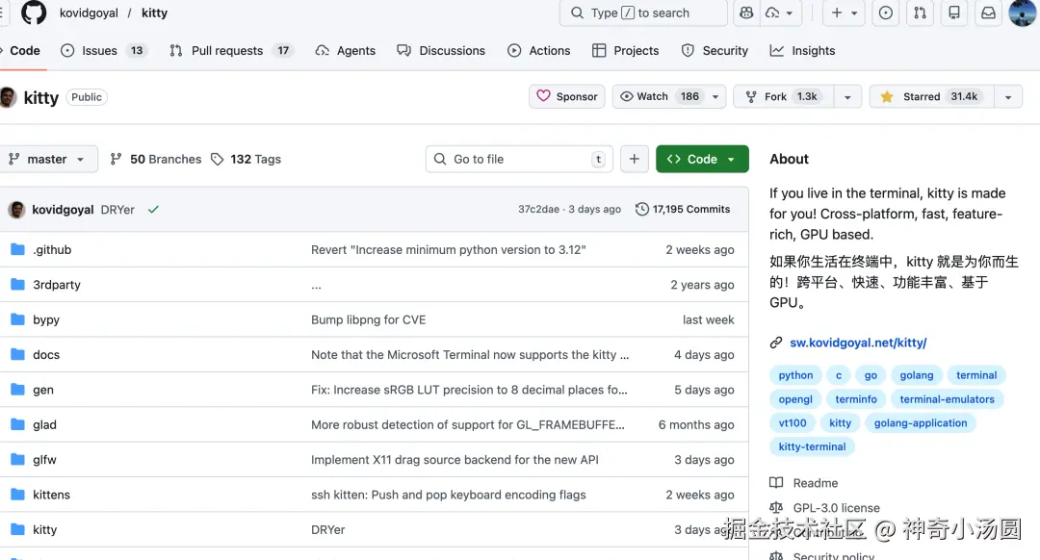The width and height of the screenshot is (1040, 560).
Task: Click the kovidgoyal owner link in breadcrumb
Action: [x=89, y=13]
